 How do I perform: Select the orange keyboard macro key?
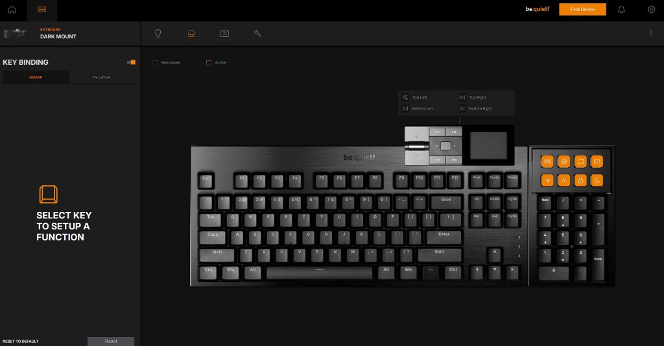[x=547, y=161]
